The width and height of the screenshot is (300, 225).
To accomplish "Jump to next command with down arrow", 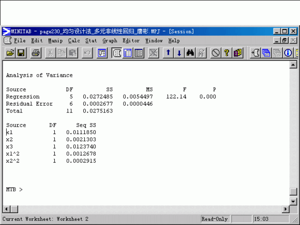I will [x=179, y=53].
